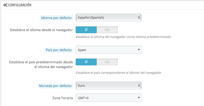Click the Establece el idioma desde el navegador label
Screen dimensions: 204x106
click(41, 30)
